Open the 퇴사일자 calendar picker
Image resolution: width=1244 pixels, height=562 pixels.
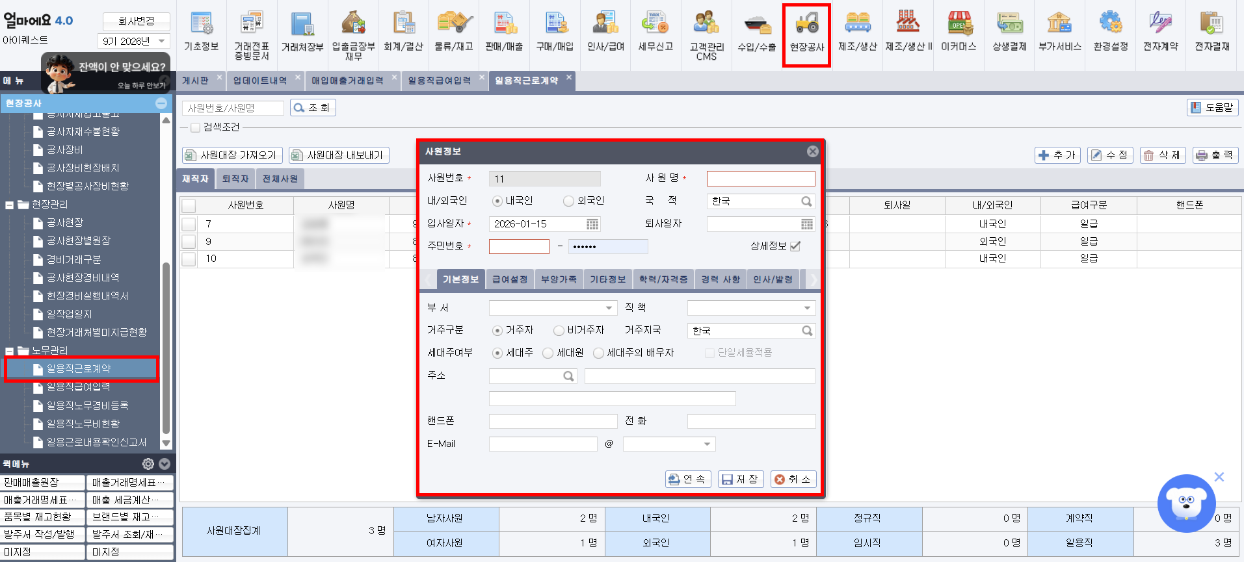[x=807, y=224]
